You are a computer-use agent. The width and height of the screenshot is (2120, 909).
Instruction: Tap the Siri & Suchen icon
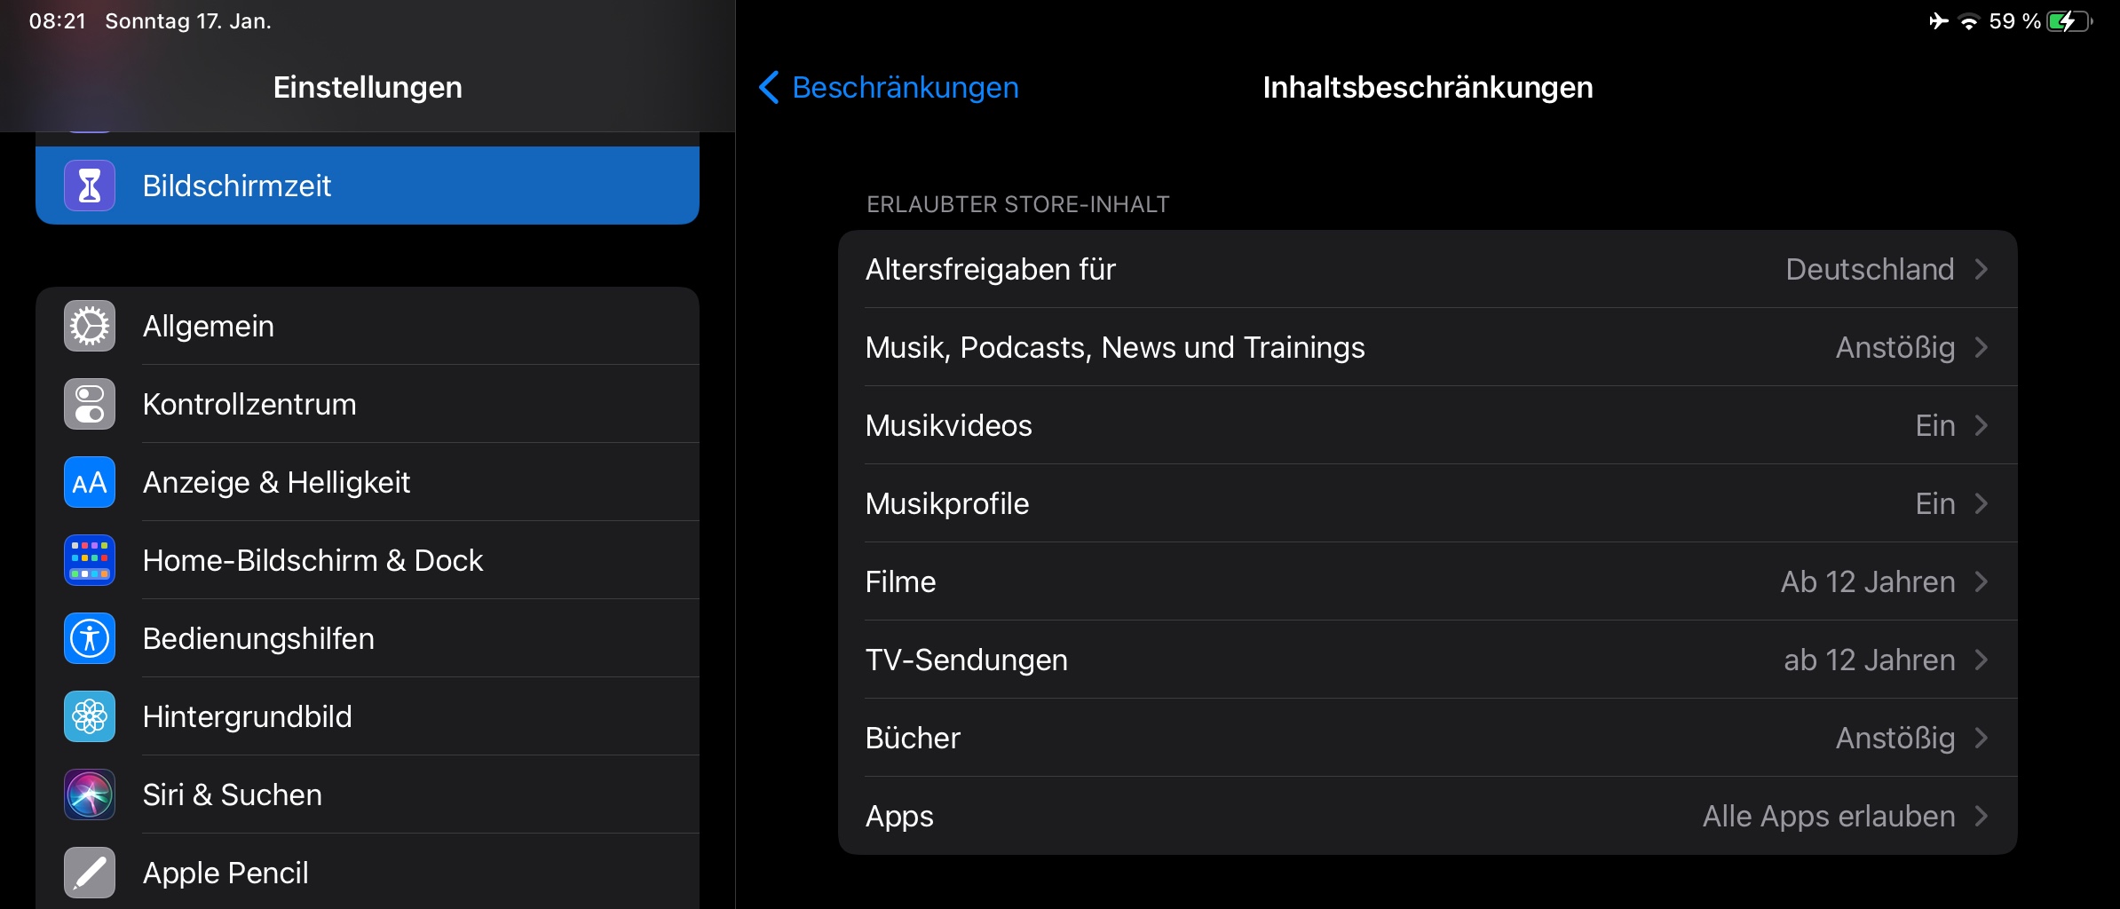(x=90, y=794)
